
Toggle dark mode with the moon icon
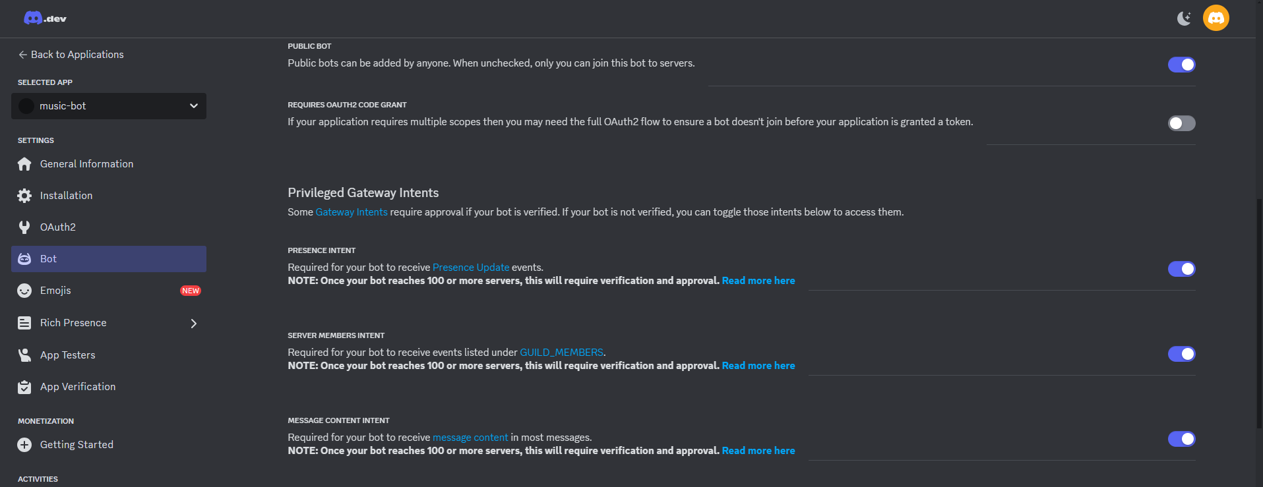[x=1183, y=18]
